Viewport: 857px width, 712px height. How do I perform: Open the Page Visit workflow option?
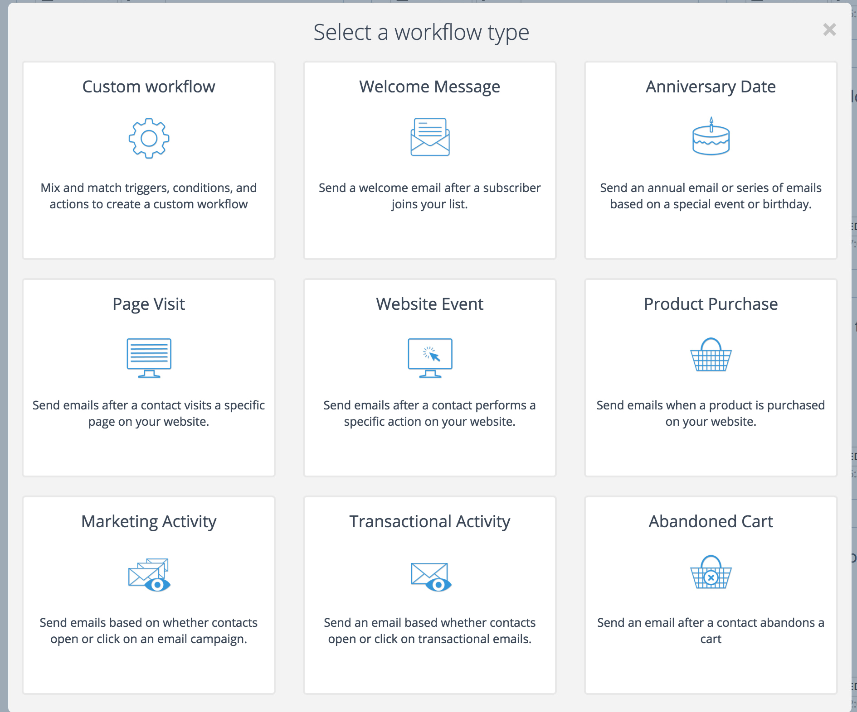pyautogui.click(x=148, y=377)
